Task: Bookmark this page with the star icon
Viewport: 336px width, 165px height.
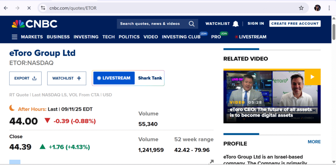Action: (301, 8)
